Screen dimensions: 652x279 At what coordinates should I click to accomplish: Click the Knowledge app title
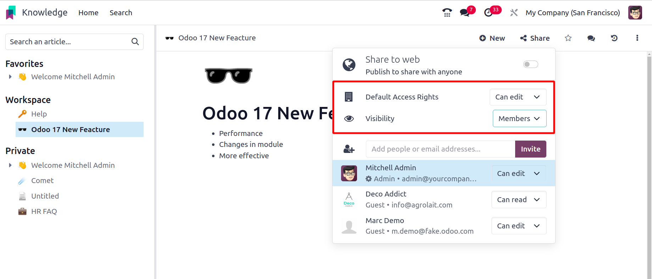pos(45,12)
